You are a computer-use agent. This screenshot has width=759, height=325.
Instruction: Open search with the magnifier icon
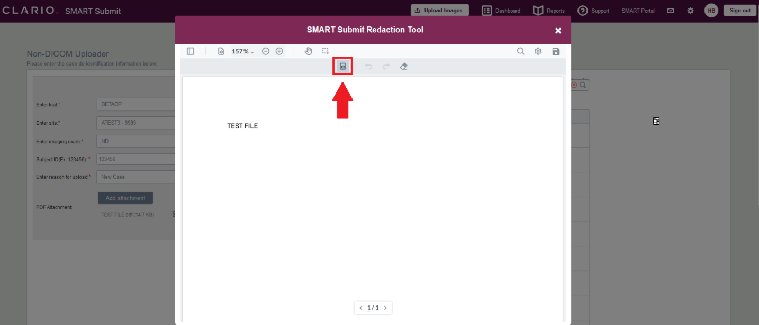[x=520, y=51]
